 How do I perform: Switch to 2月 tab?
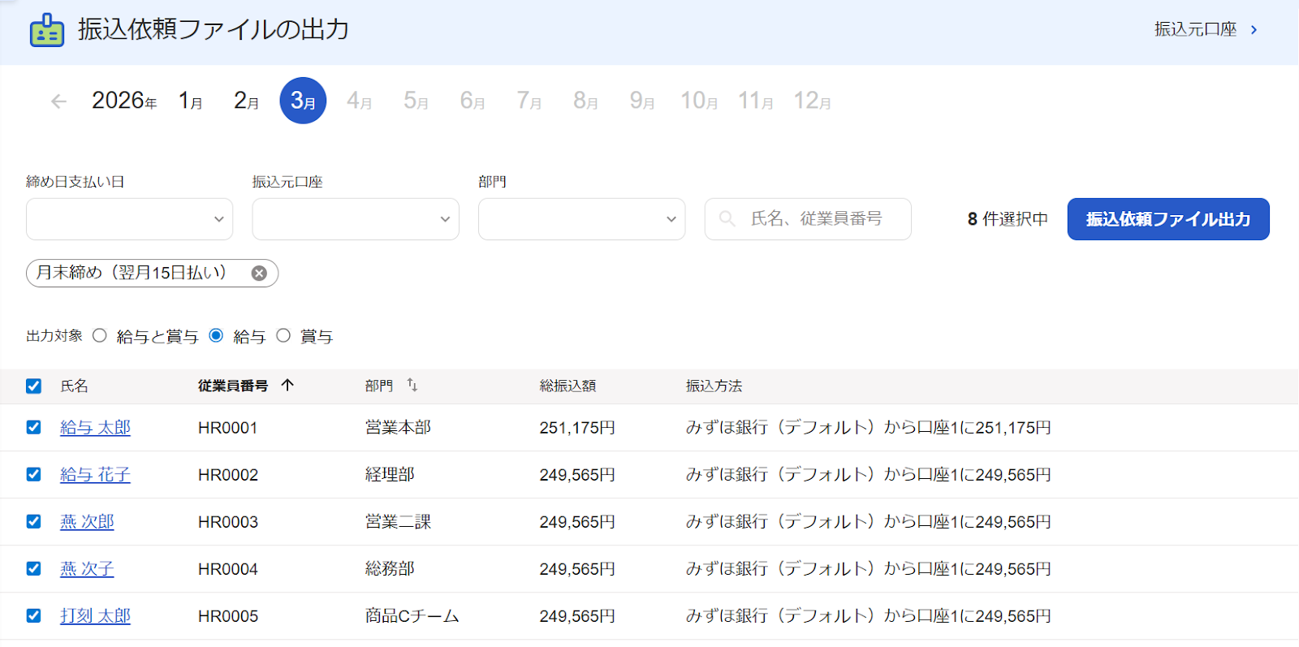click(x=247, y=101)
